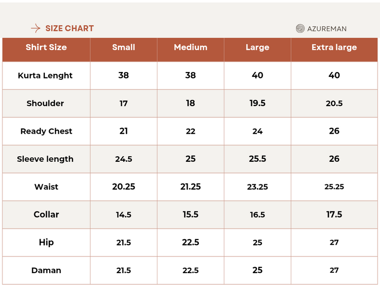Image resolution: width=380 pixels, height=285 pixels.
Task: Click the Hip row label
Action: 46,242
